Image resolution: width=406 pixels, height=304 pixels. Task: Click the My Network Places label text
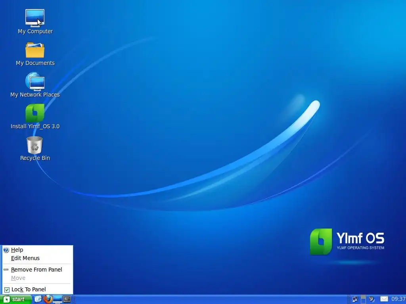[35, 95]
